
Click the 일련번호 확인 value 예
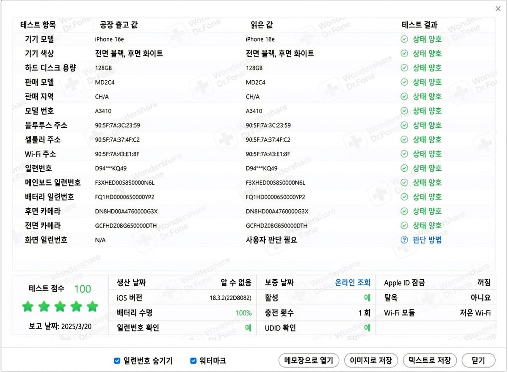248,328
